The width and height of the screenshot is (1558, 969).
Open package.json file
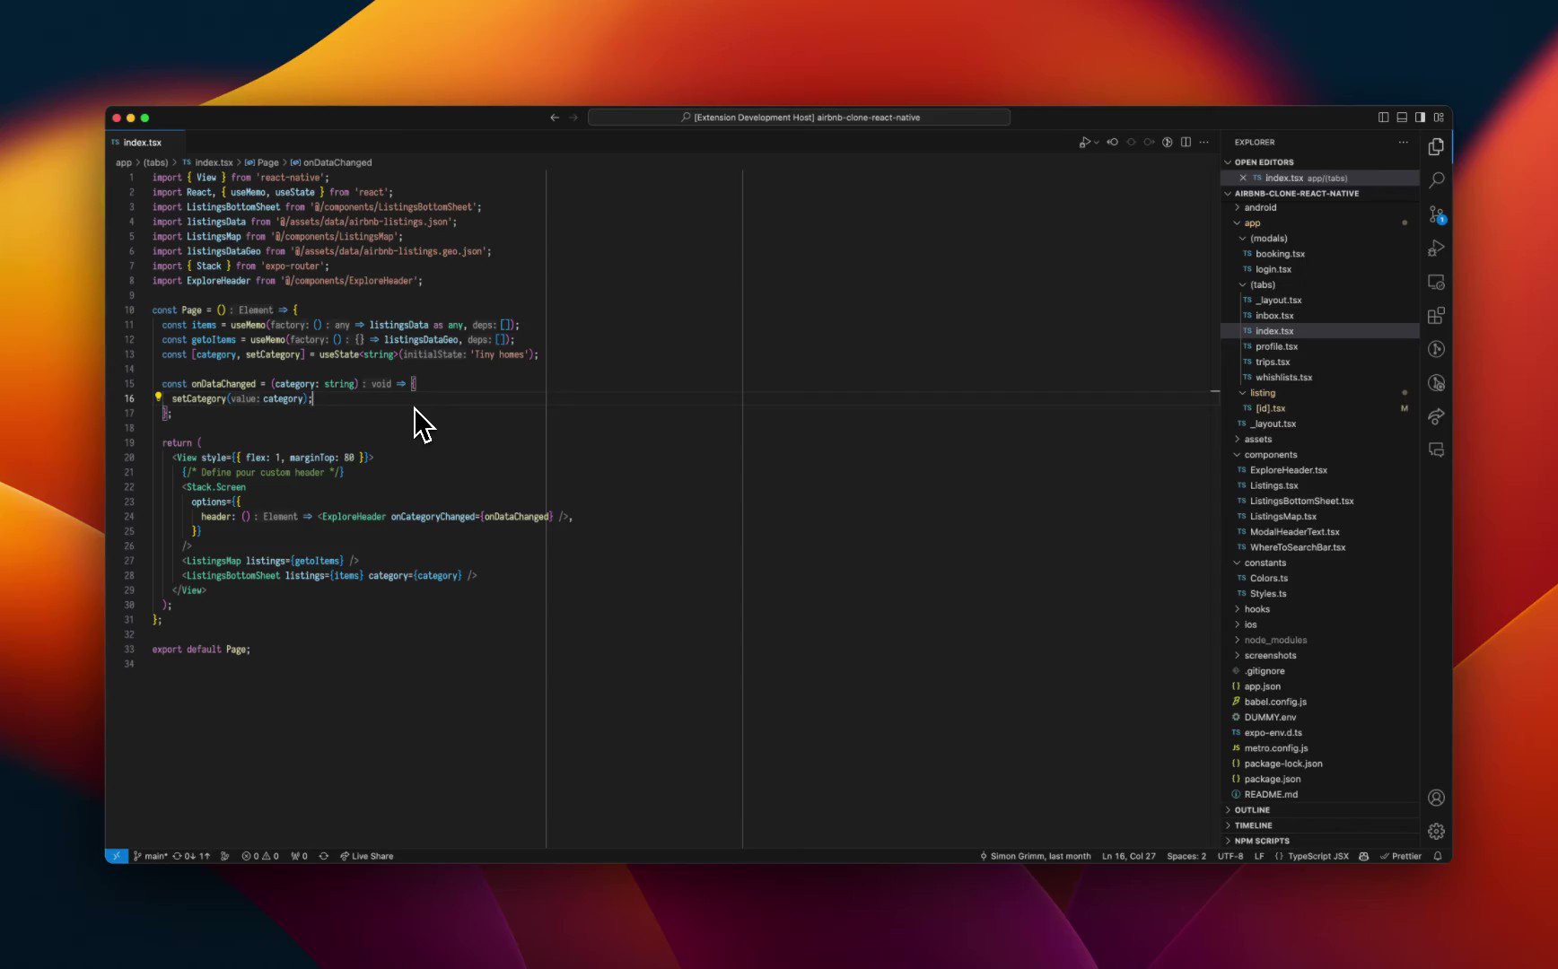click(x=1319, y=779)
